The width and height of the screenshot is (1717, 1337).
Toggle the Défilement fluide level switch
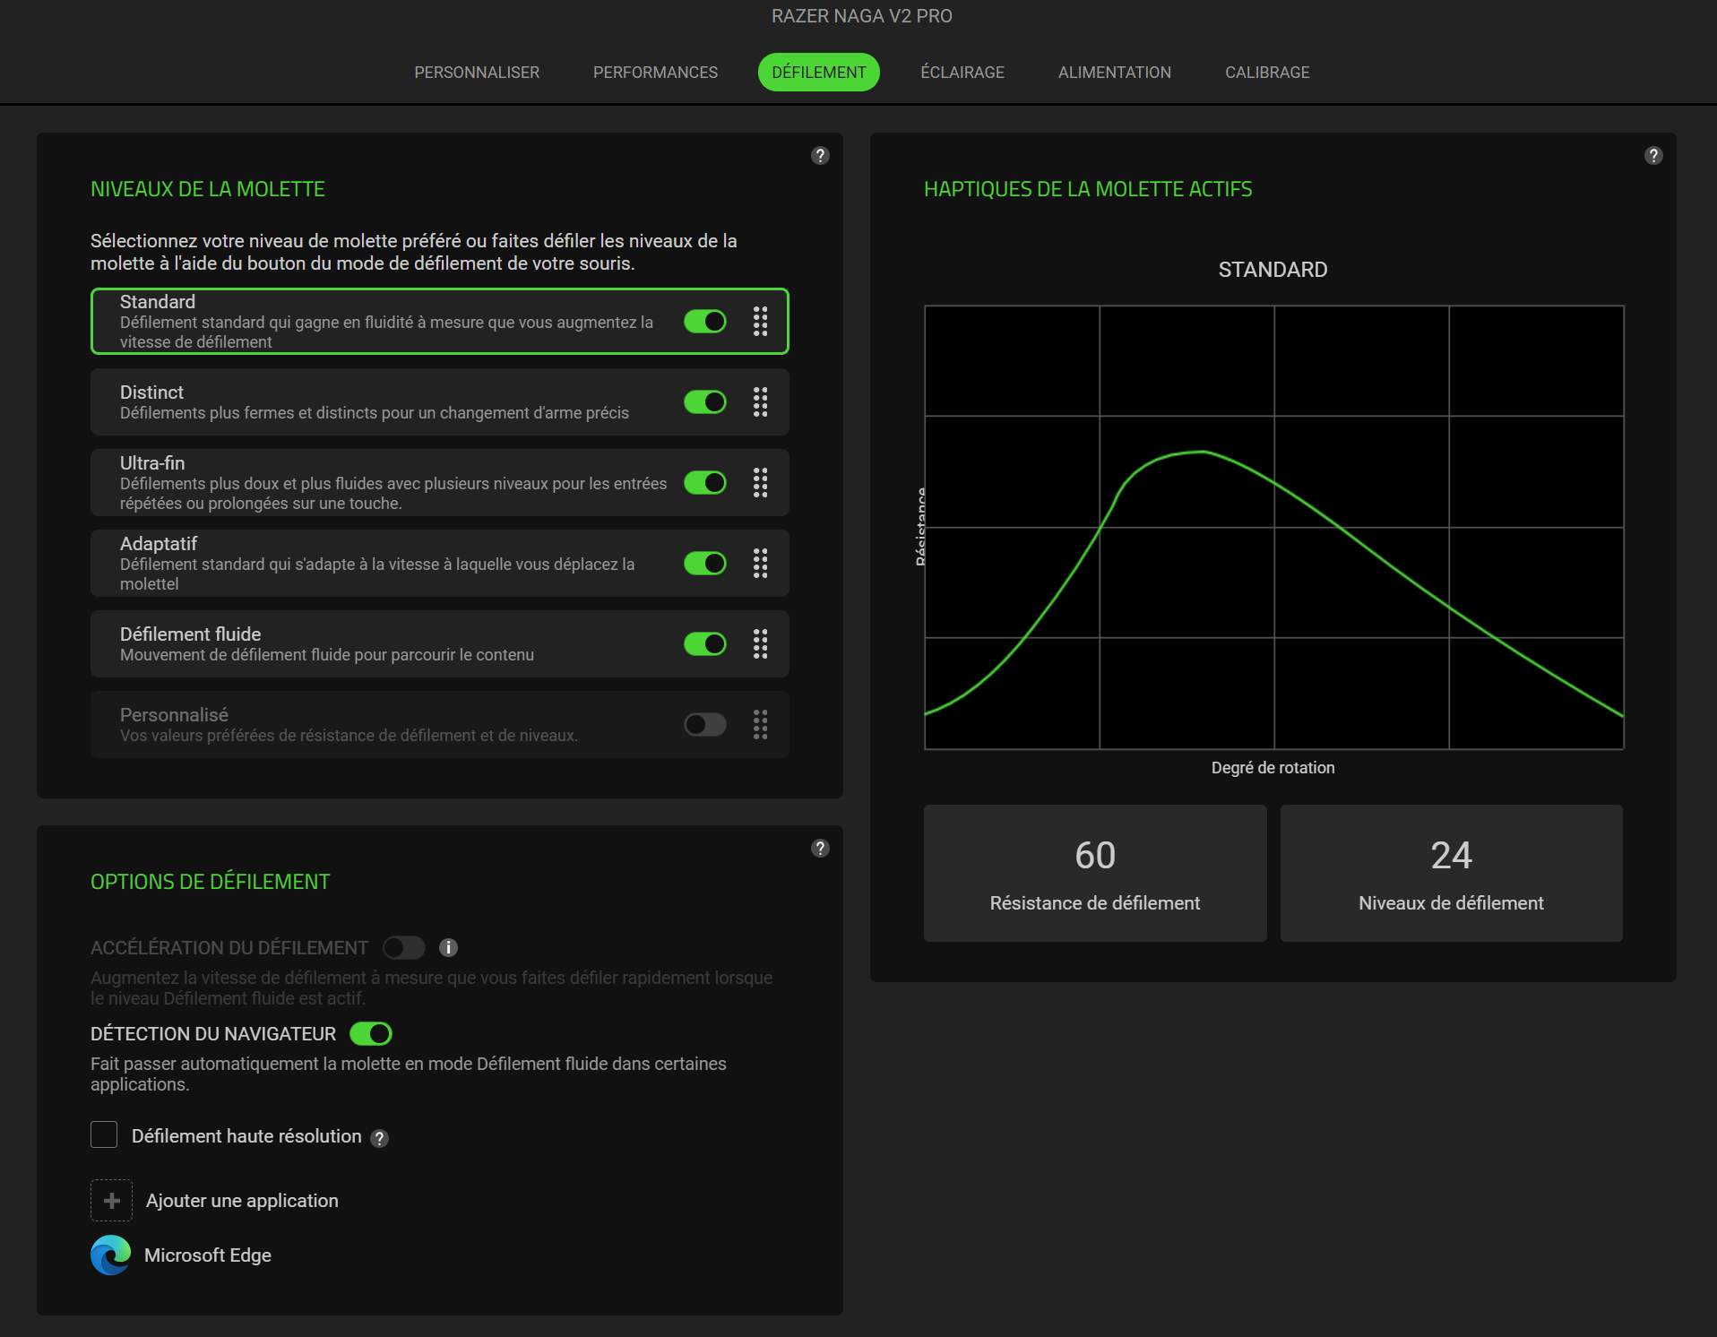(705, 643)
